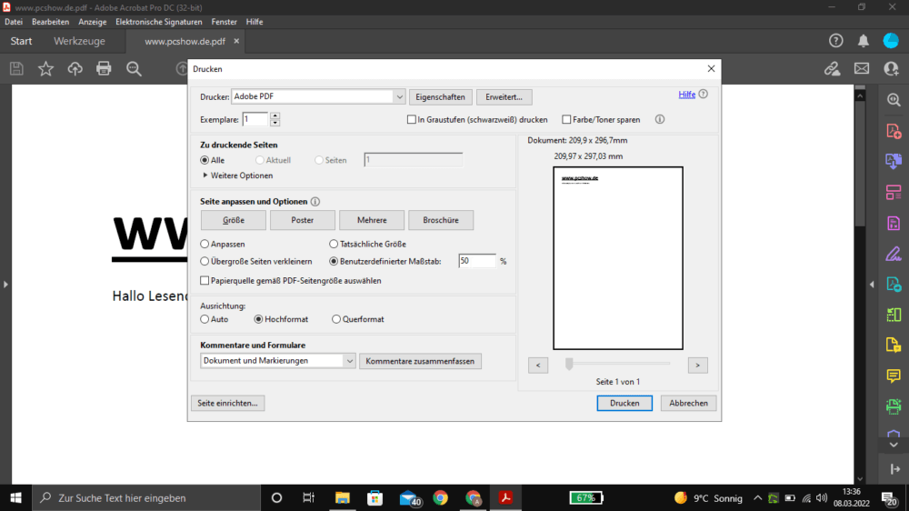Click info icon beside Seite anpassen und Optionen
This screenshot has height=511, width=909.
pyautogui.click(x=315, y=202)
